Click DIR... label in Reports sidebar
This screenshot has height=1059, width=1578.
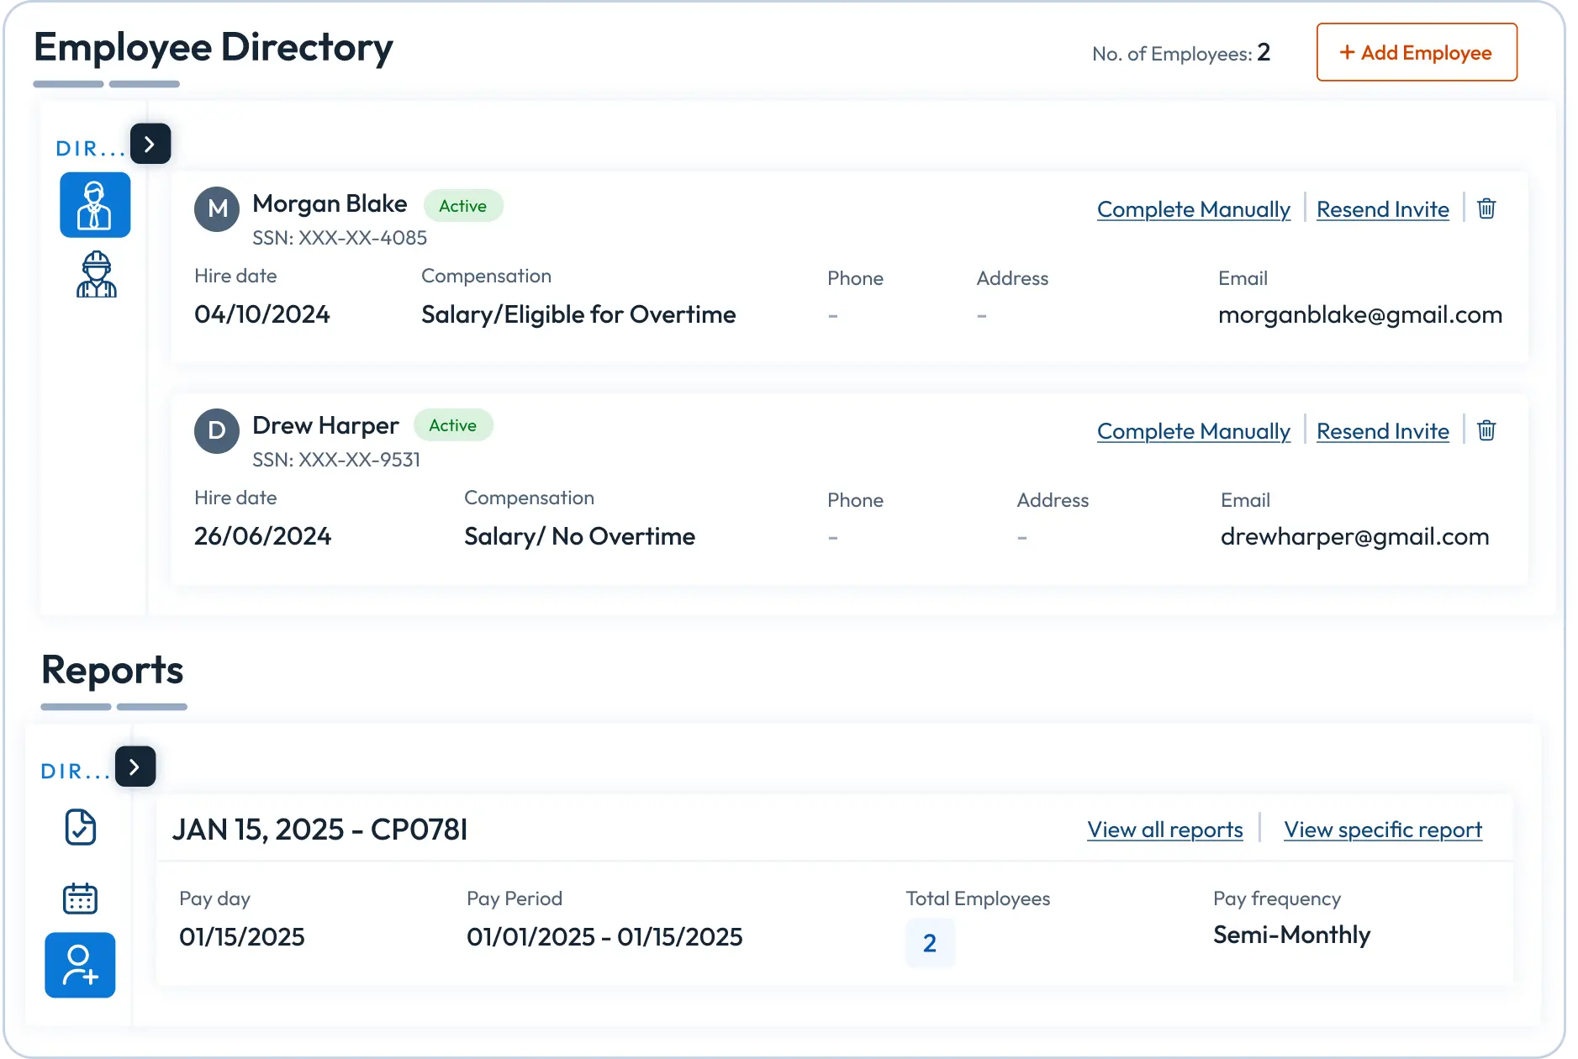[x=75, y=772]
